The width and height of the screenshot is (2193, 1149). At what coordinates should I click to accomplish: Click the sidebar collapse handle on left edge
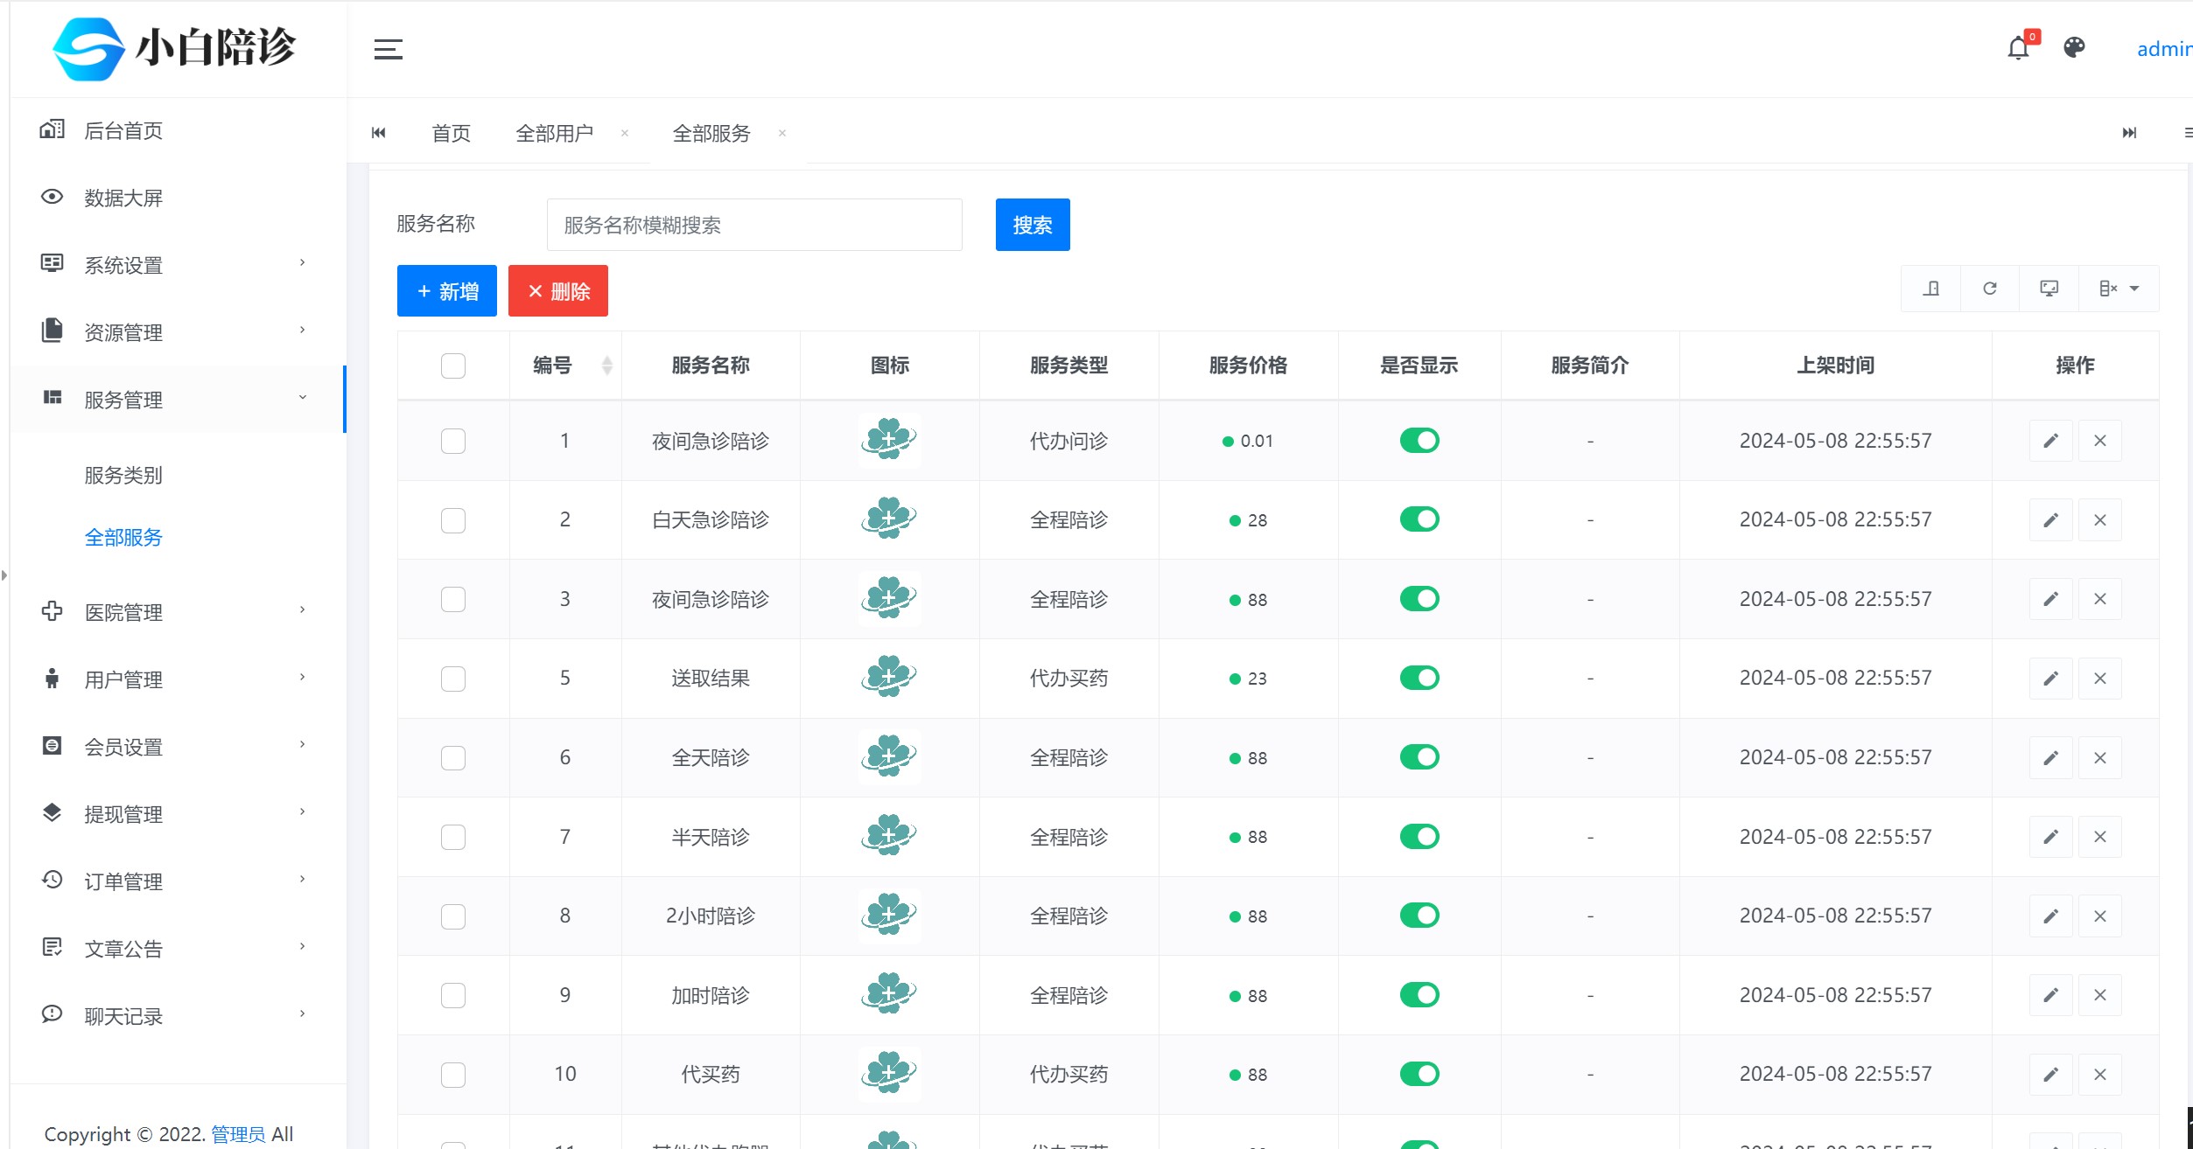coord(4,575)
